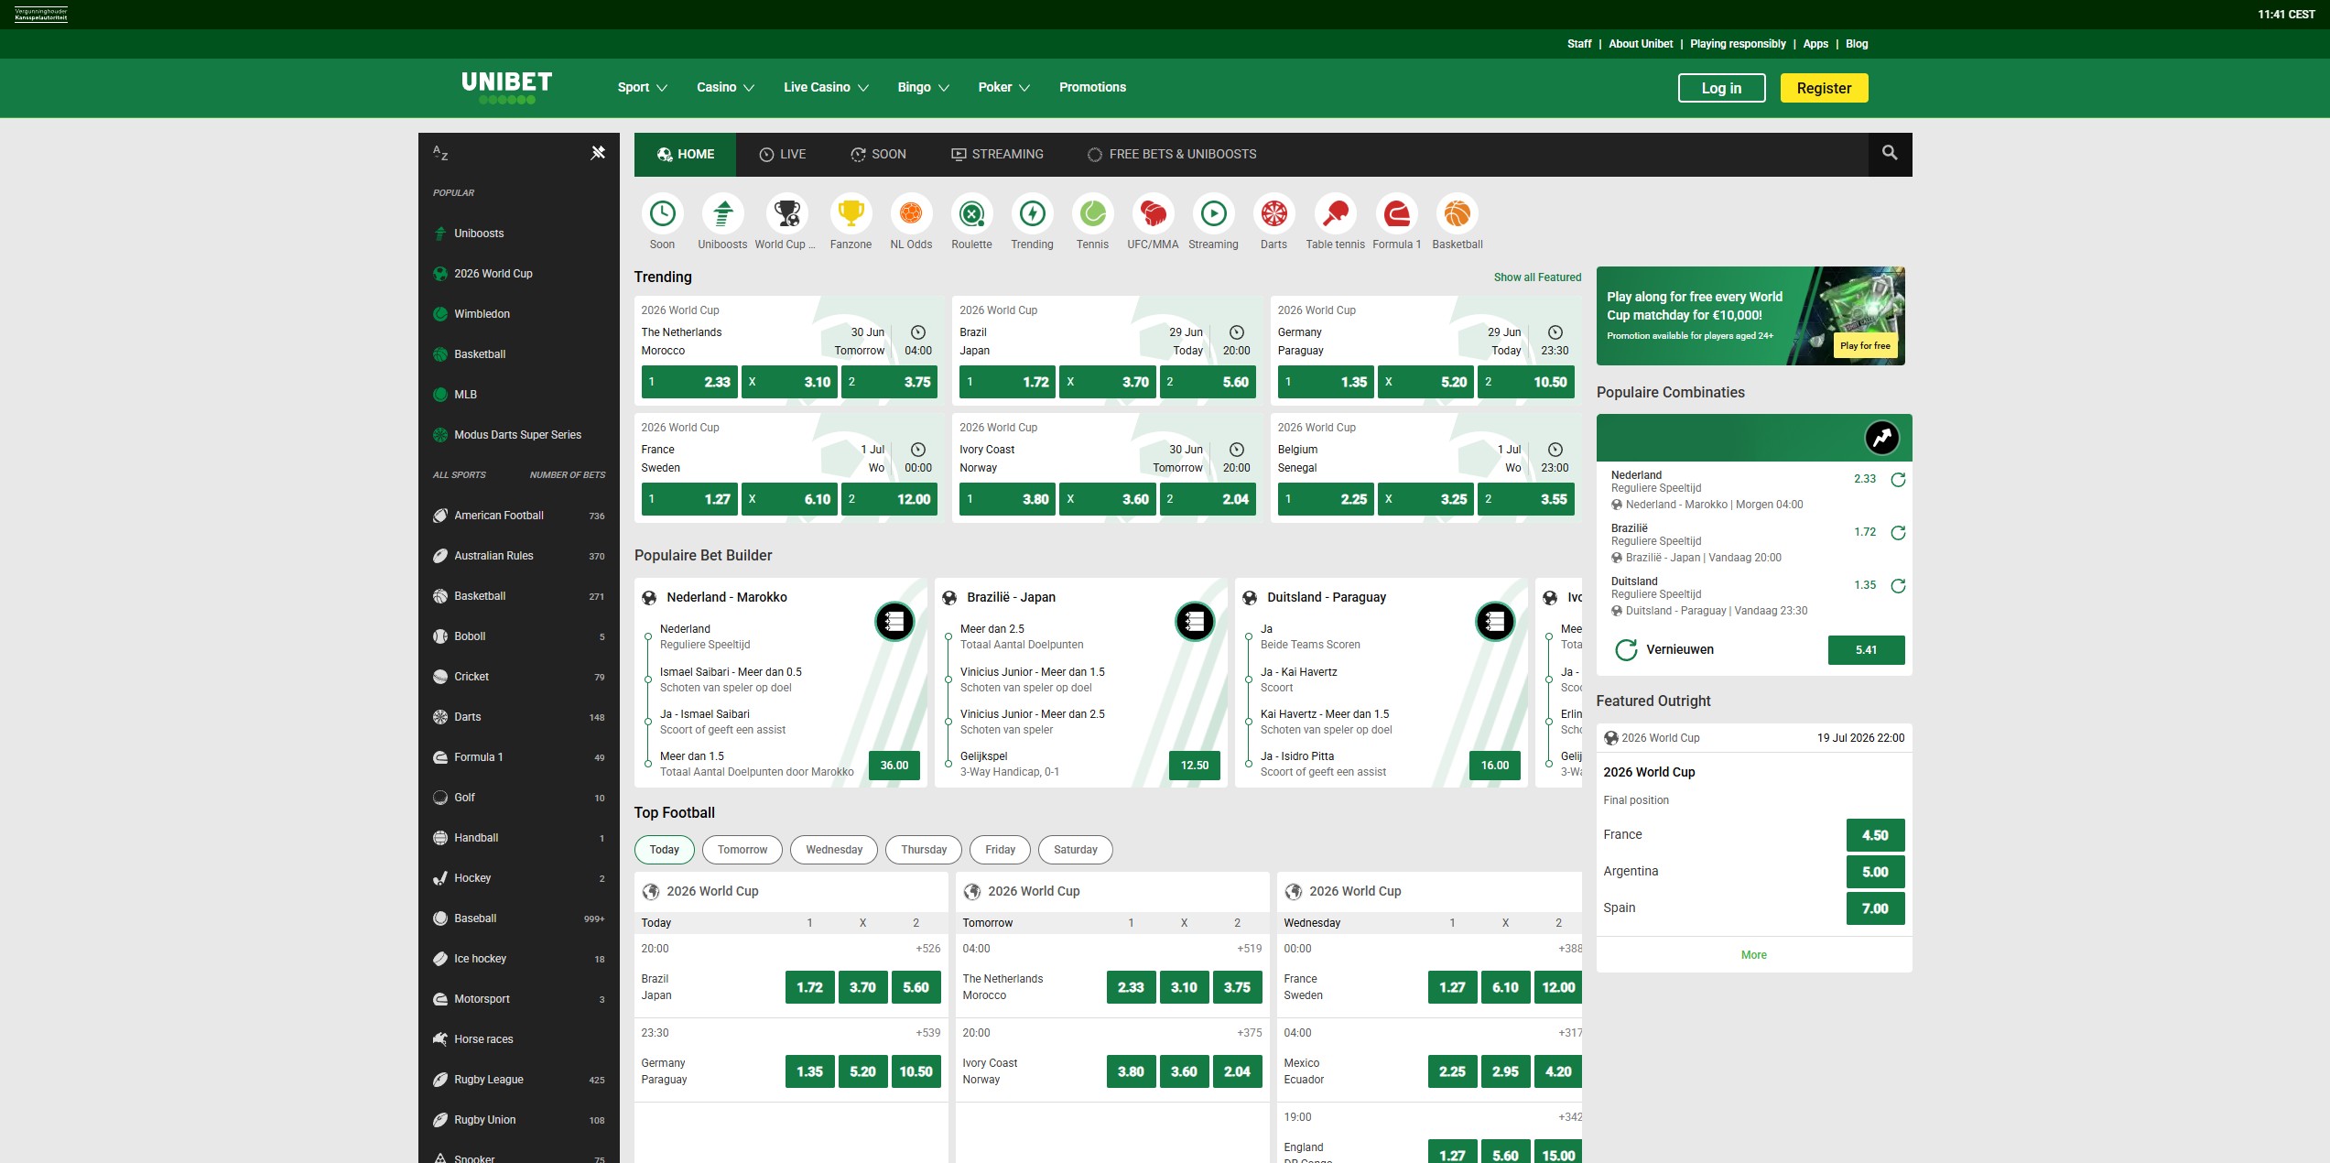
Task: Open the FREE BETS & UNIBOOSTS tab
Action: click(x=1171, y=154)
